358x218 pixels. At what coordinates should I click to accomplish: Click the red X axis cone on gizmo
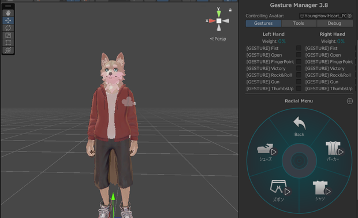(212, 21)
